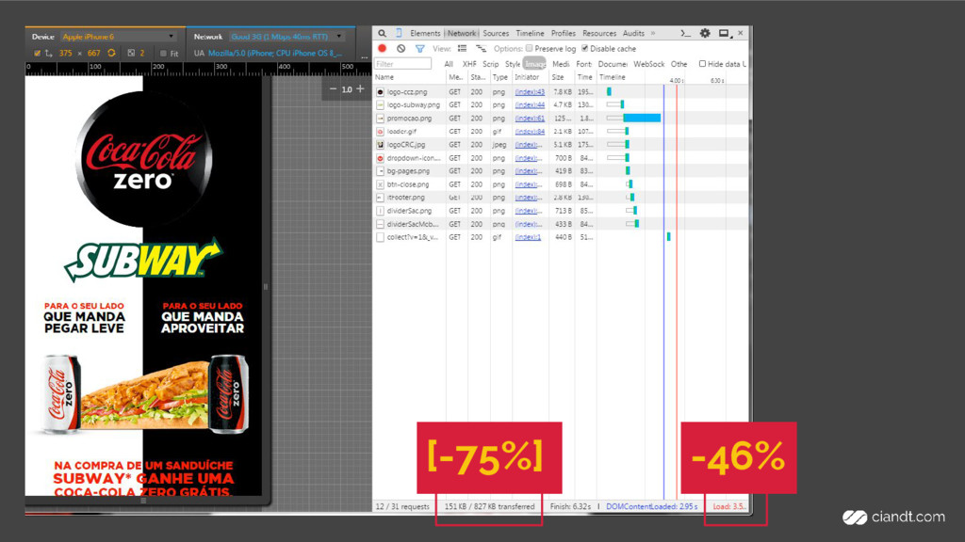Switch to the Timeline tab

coord(530,33)
